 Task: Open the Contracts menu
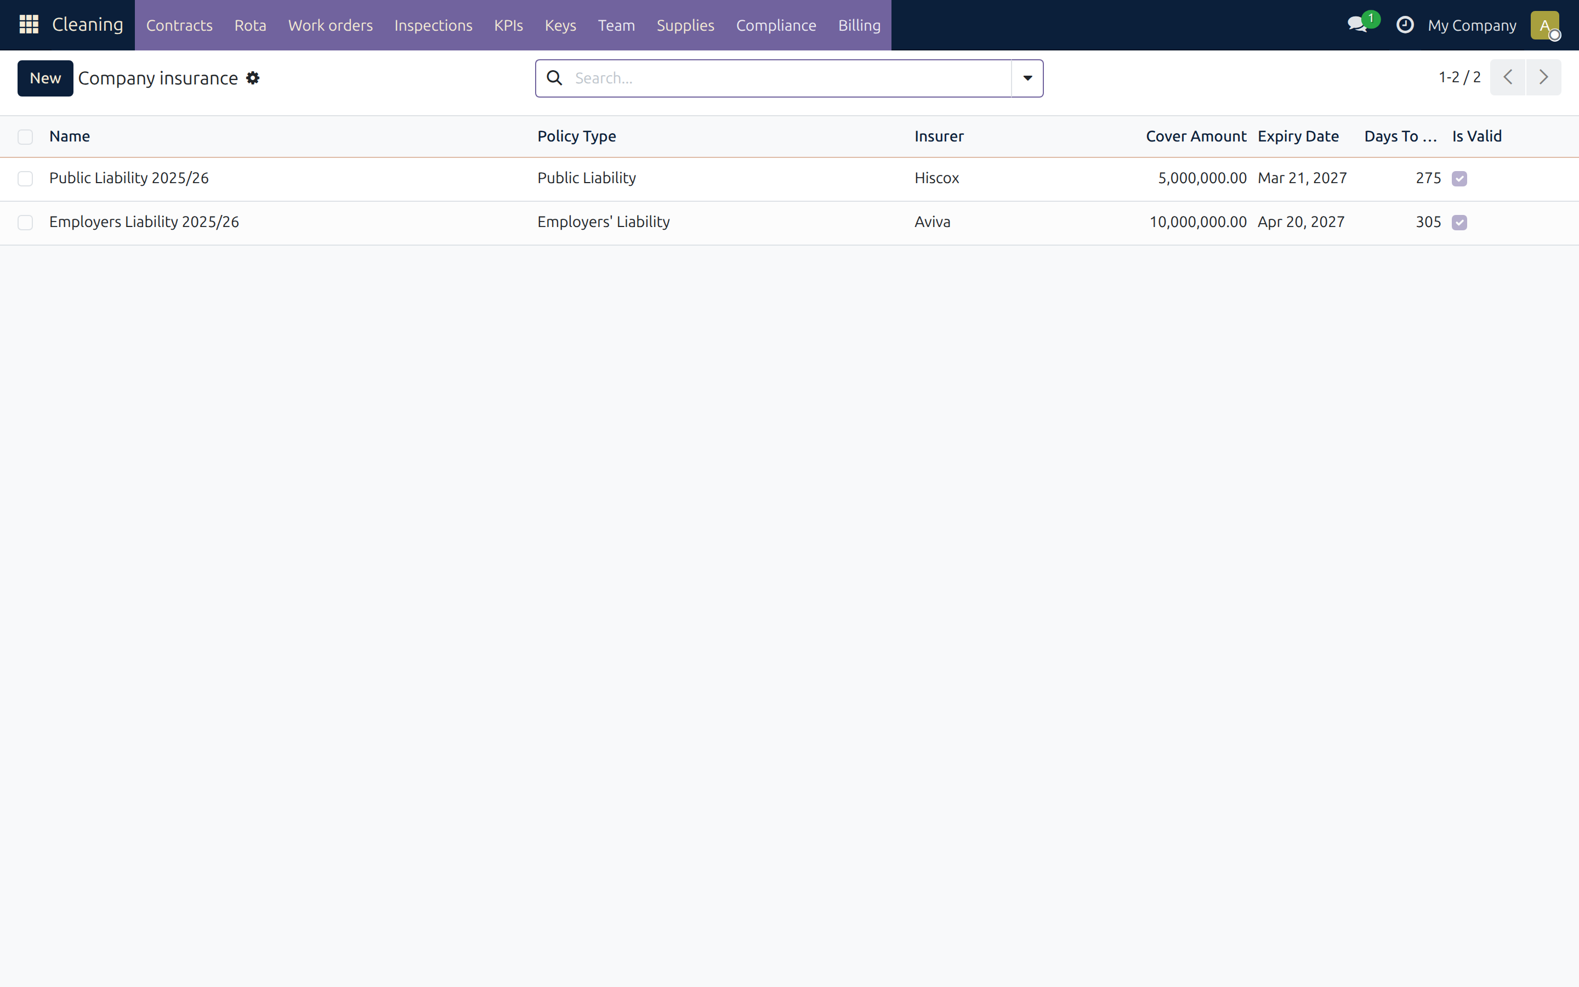coord(179,25)
